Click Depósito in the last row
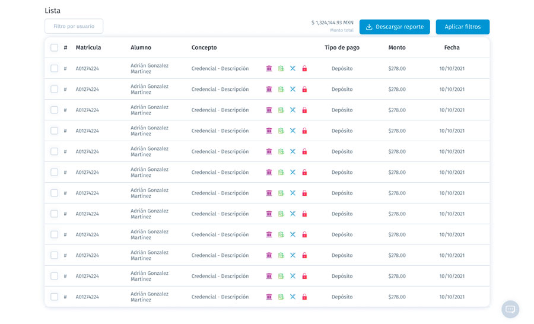 (x=342, y=297)
